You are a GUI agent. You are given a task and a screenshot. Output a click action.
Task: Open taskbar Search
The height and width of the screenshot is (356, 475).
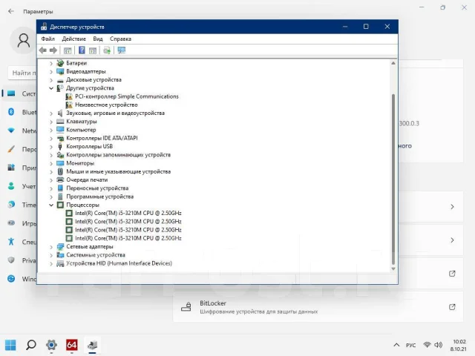click(31, 345)
